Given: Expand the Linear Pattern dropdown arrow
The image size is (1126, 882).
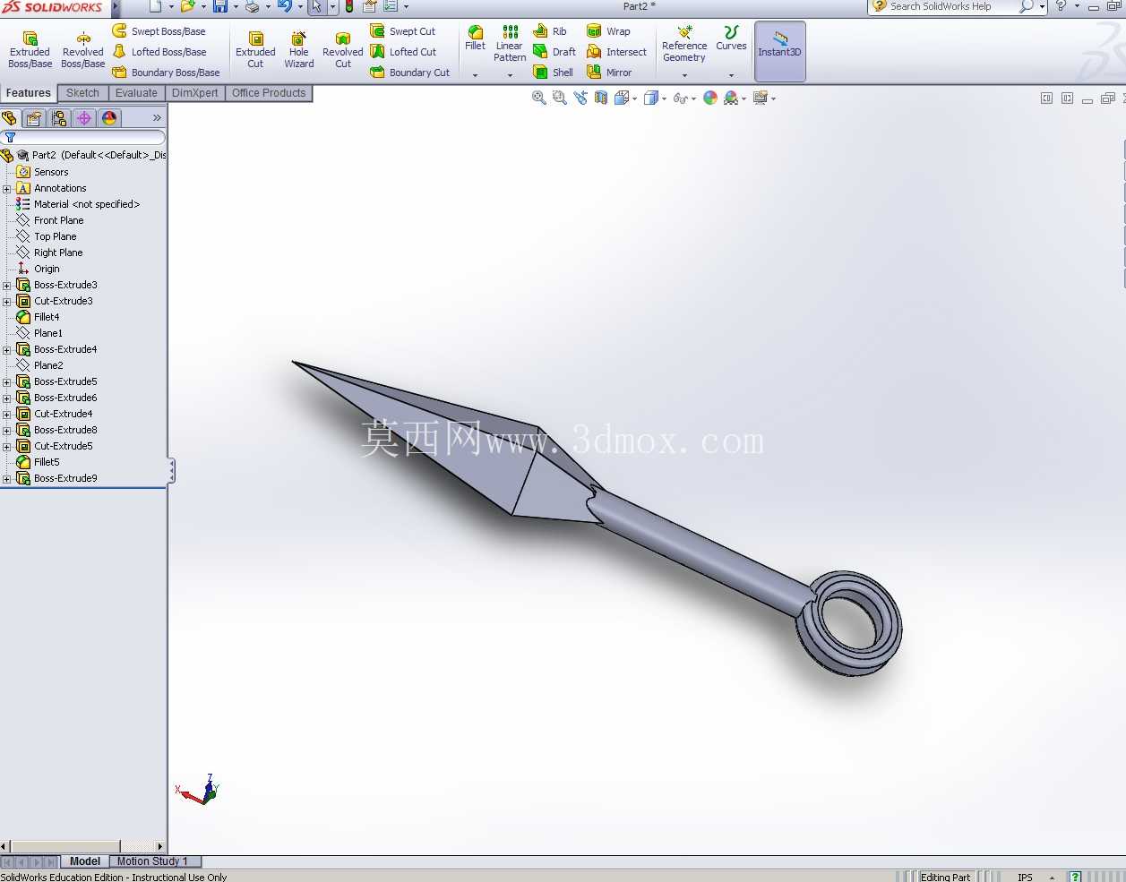Looking at the screenshot, I should 510,75.
